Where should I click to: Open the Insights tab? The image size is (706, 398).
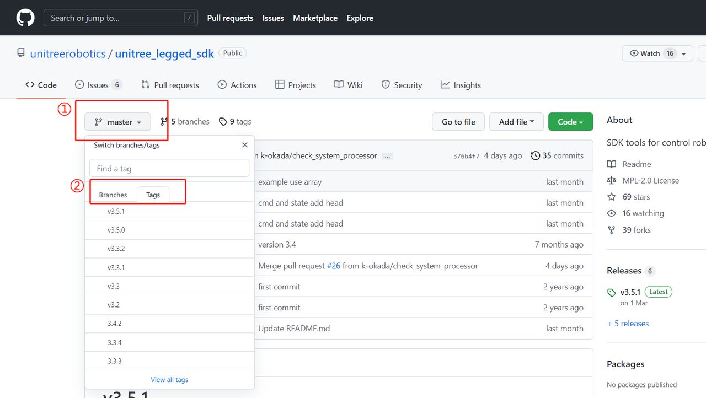point(461,85)
